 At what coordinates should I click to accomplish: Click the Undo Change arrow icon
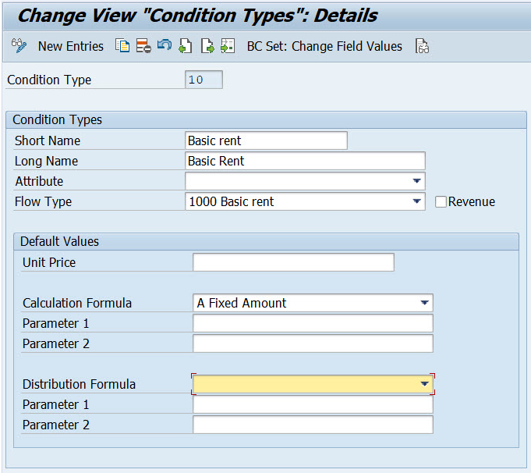[x=165, y=44]
